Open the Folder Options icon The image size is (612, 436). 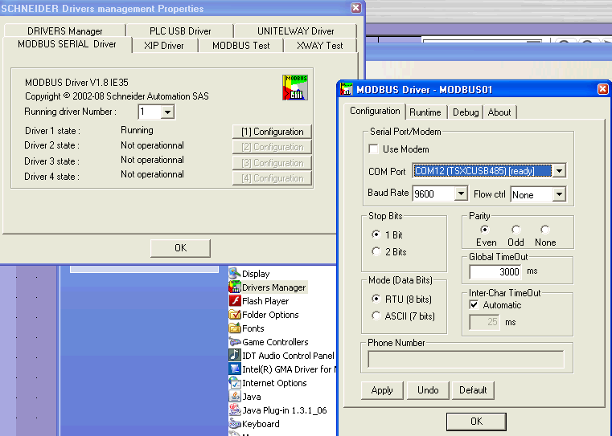tap(235, 315)
